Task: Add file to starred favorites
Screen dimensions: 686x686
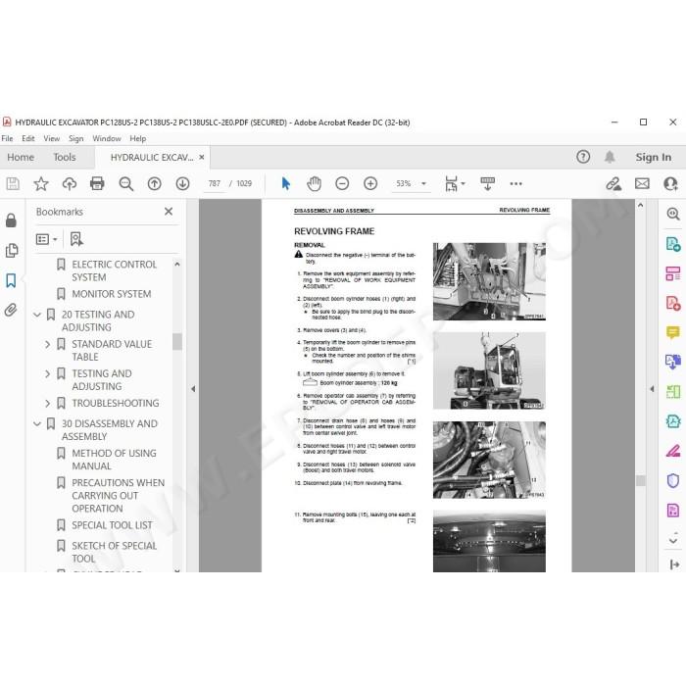Action: pos(41,184)
